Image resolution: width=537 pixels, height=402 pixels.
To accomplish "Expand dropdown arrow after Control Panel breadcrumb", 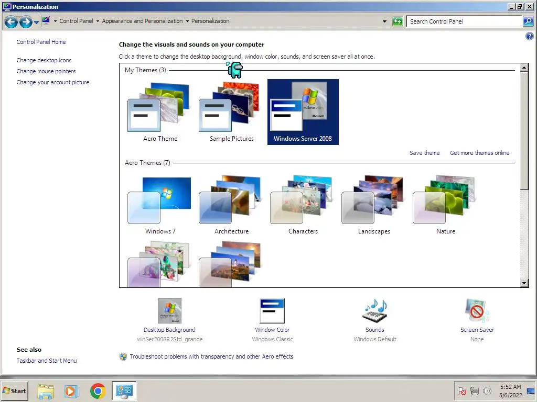I will (98, 21).
